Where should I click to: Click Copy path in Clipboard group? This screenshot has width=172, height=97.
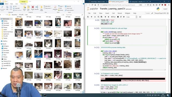click(16, 8)
